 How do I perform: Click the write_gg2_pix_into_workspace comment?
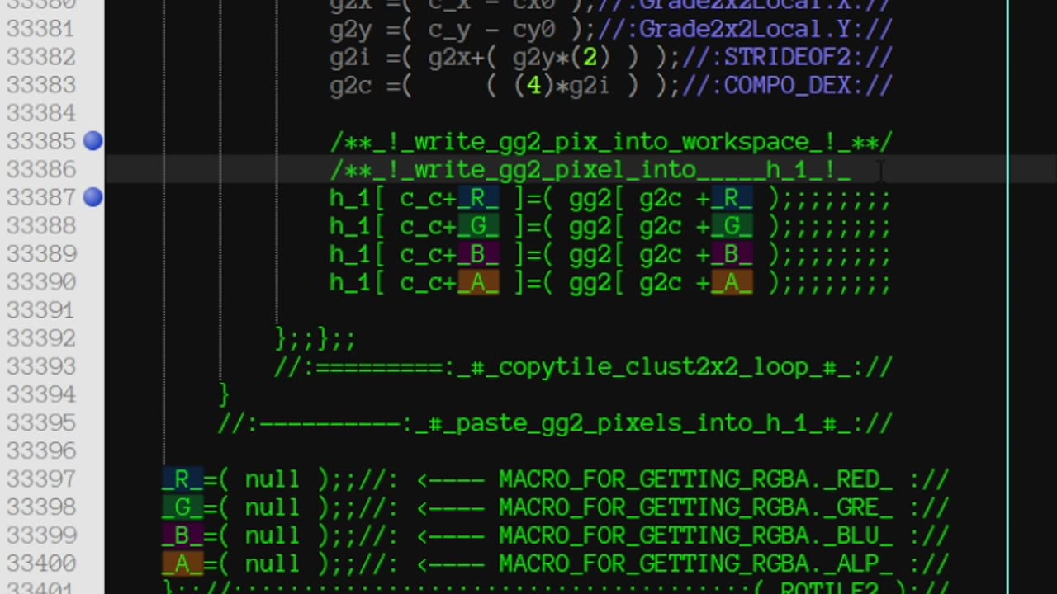pos(611,142)
